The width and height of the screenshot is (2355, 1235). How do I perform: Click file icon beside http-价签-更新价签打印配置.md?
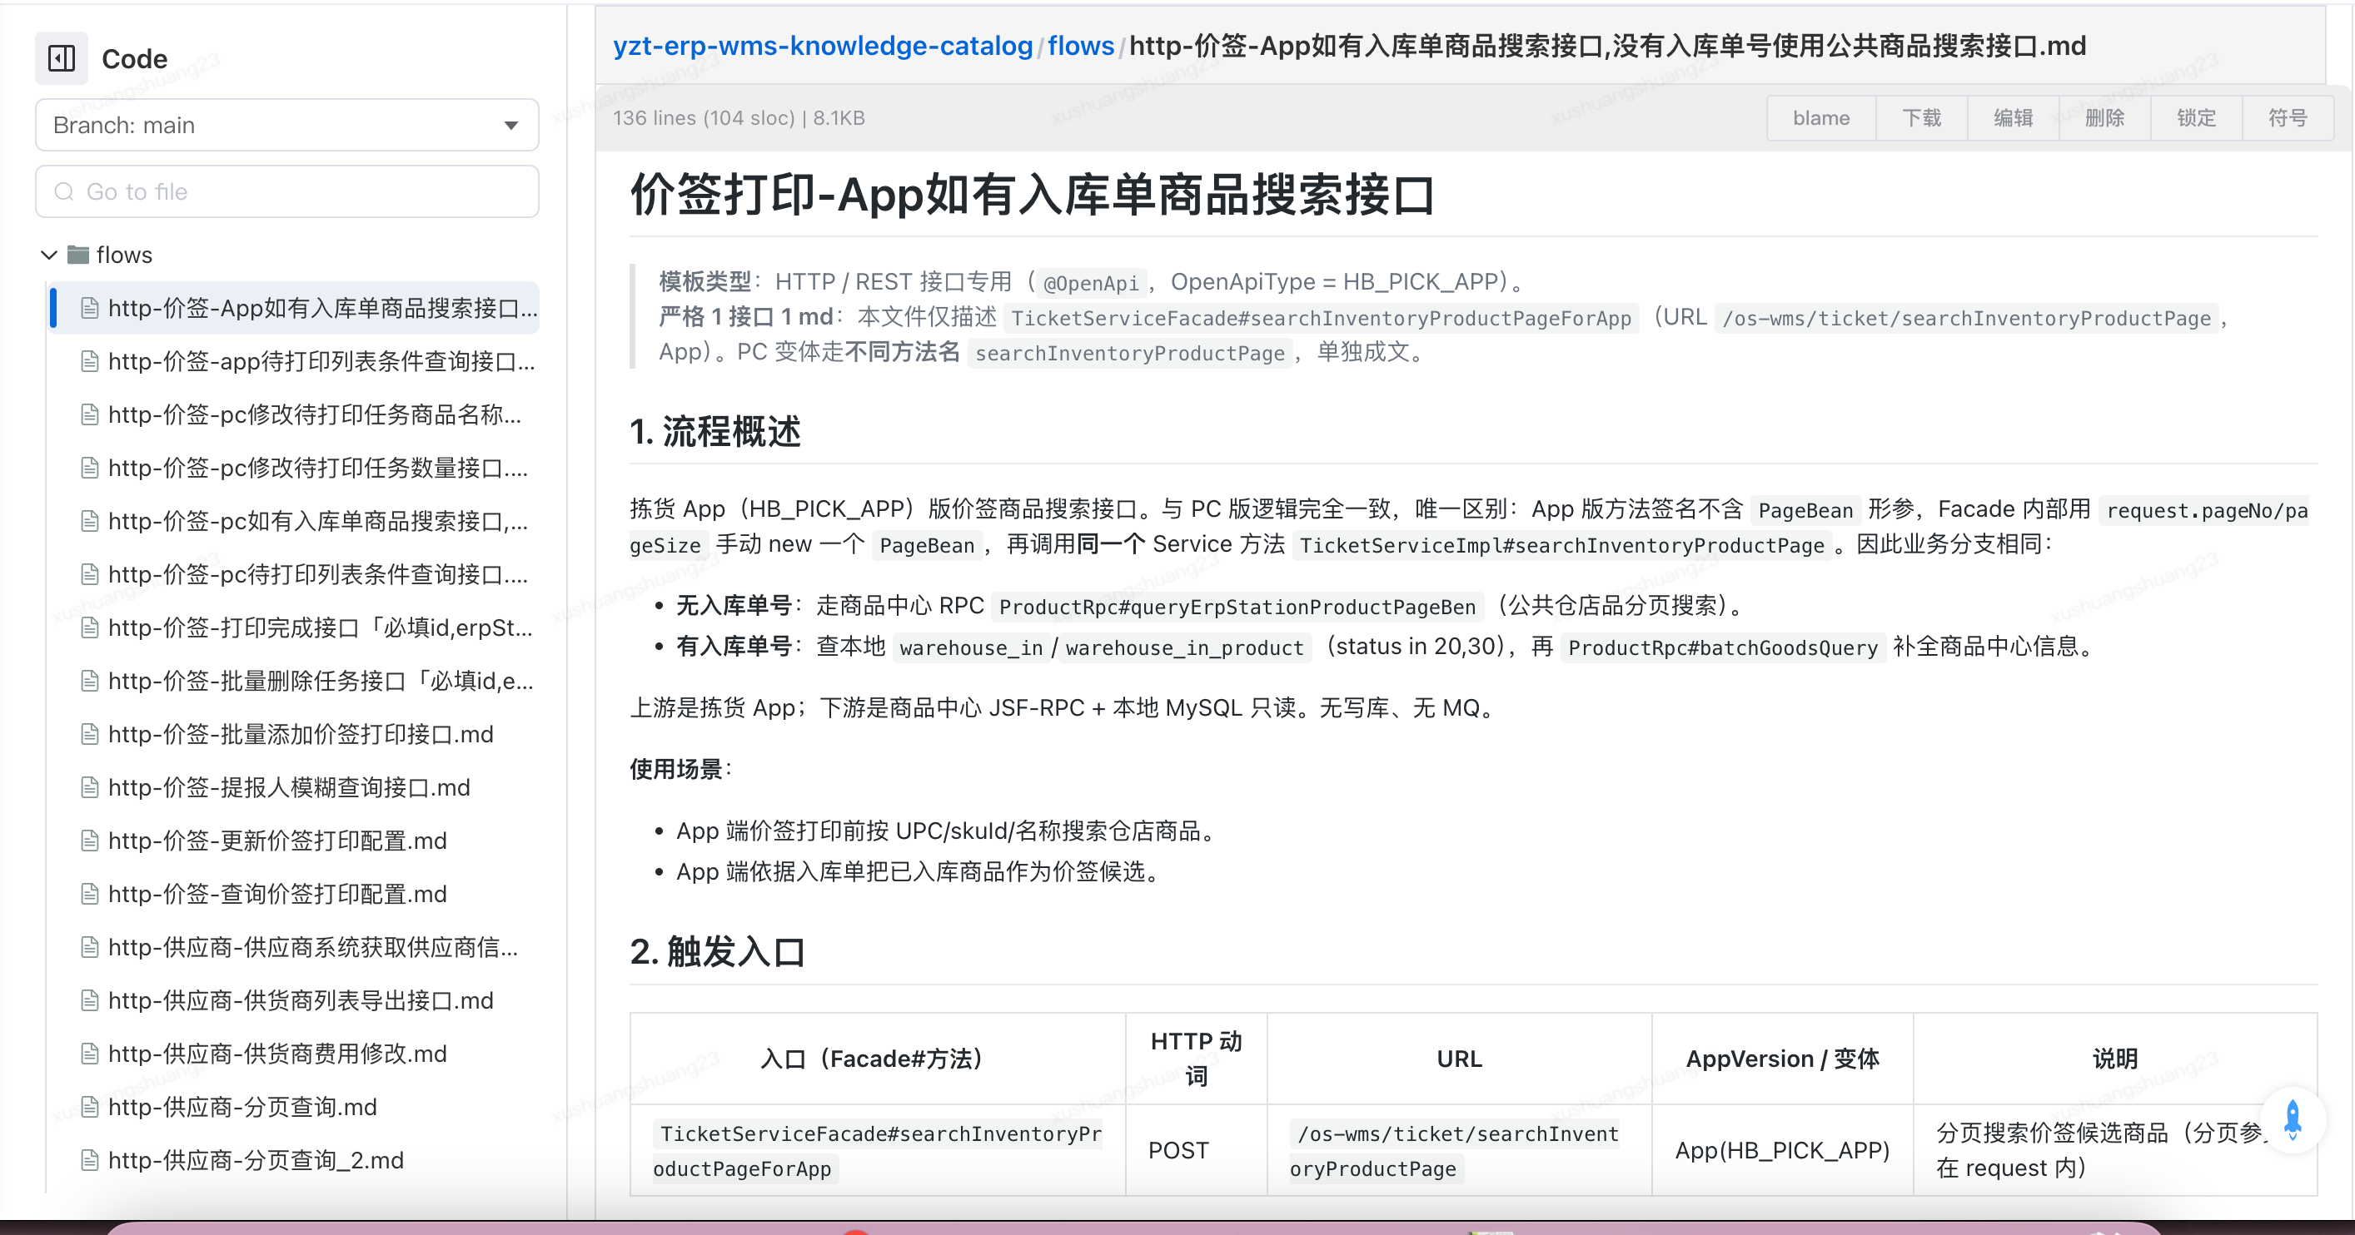click(x=90, y=841)
